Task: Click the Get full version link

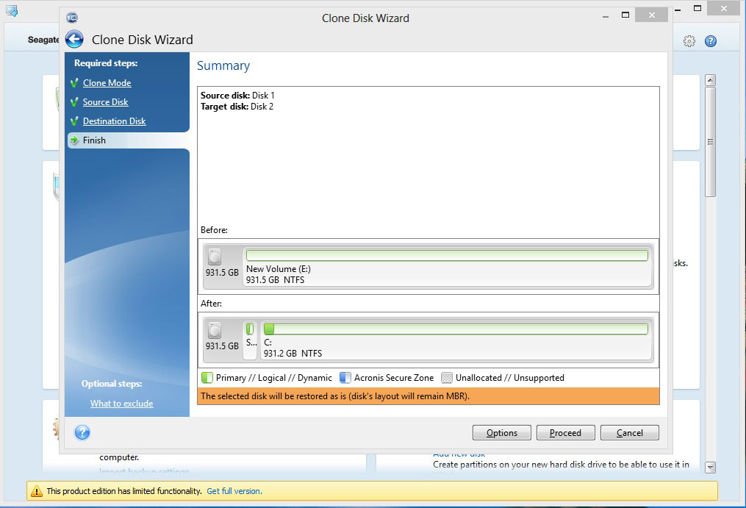Action: [234, 491]
